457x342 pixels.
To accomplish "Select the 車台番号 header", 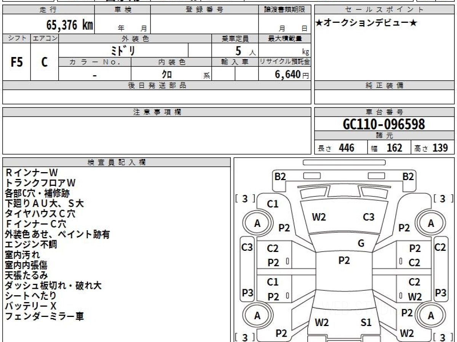I will [385, 112].
